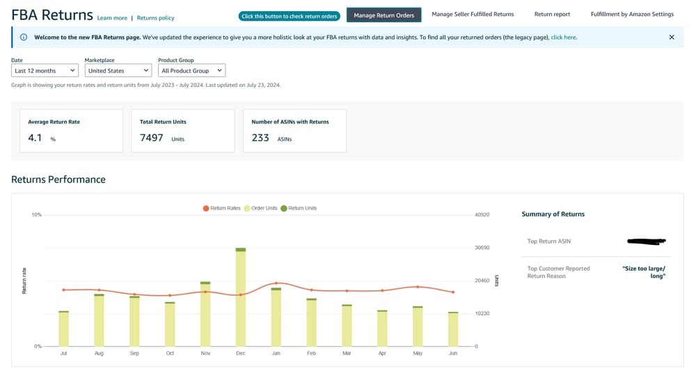This screenshot has width=696, height=371.
Task: Click the 7497 total units value
Action: (x=151, y=138)
